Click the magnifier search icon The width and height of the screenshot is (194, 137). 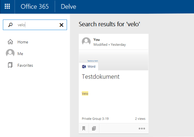(10, 25)
